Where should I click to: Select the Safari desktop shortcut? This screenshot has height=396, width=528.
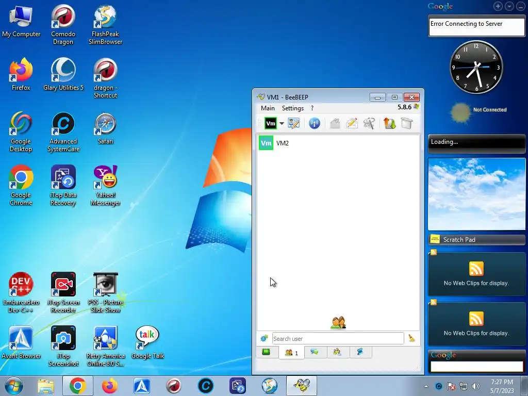point(105,128)
